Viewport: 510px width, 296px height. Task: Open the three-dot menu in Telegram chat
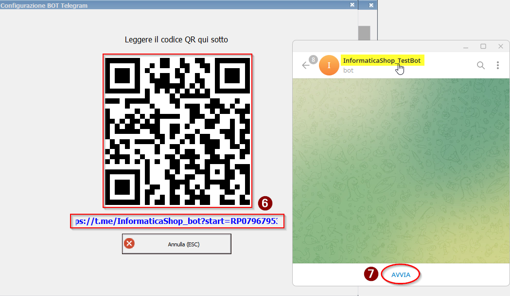click(x=497, y=65)
